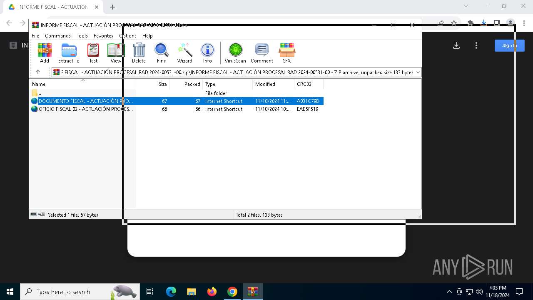Open the Comment tool
This screenshot has width=533, height=300.
pyautogui.click(x=262, y=53)
